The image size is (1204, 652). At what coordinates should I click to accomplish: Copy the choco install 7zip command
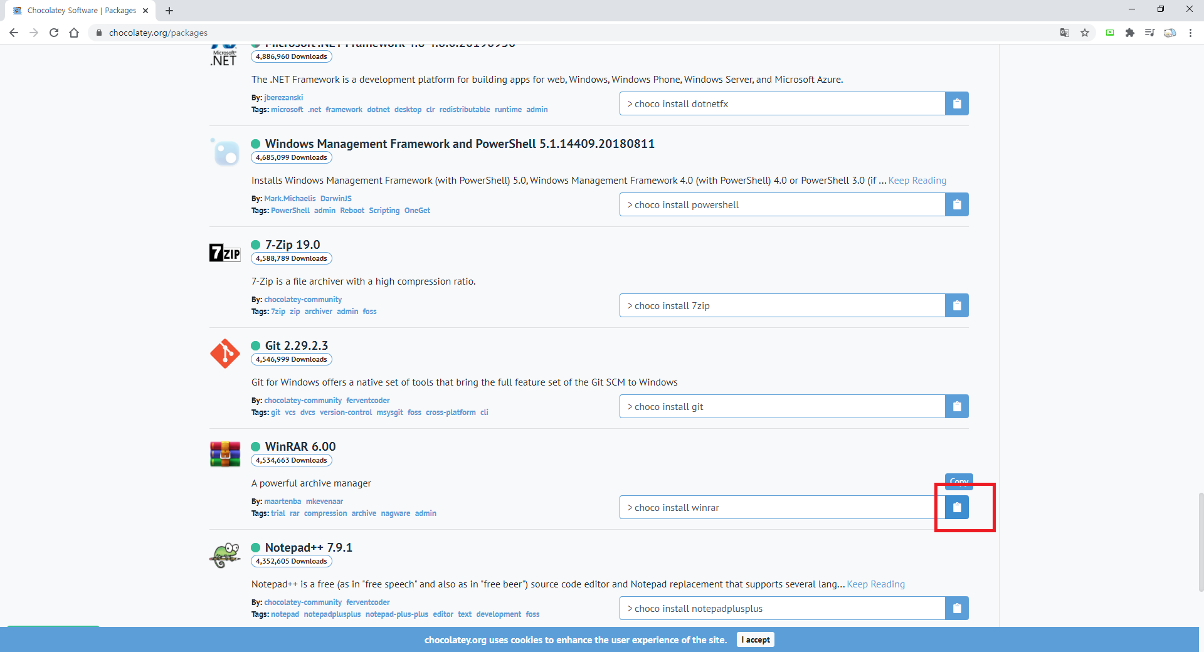pos(956,305)
